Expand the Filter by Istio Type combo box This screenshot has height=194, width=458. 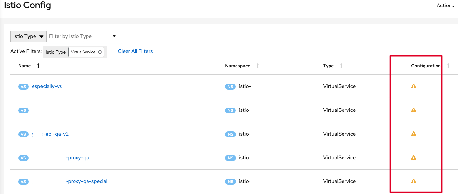click(x=114, y=36)
